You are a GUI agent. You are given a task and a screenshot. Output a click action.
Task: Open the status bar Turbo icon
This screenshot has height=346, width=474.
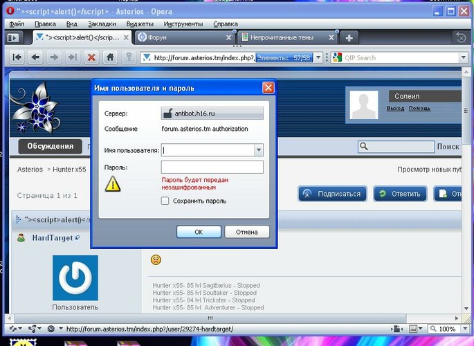click(x=51, y=329)
